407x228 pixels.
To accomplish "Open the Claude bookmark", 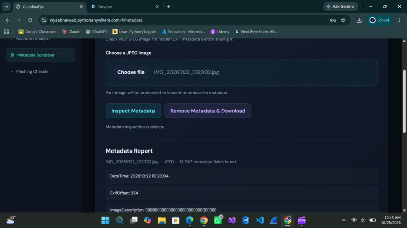I will pos(71,32).
